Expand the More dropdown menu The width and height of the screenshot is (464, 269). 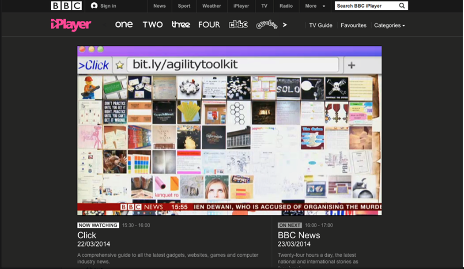[315, 6]
